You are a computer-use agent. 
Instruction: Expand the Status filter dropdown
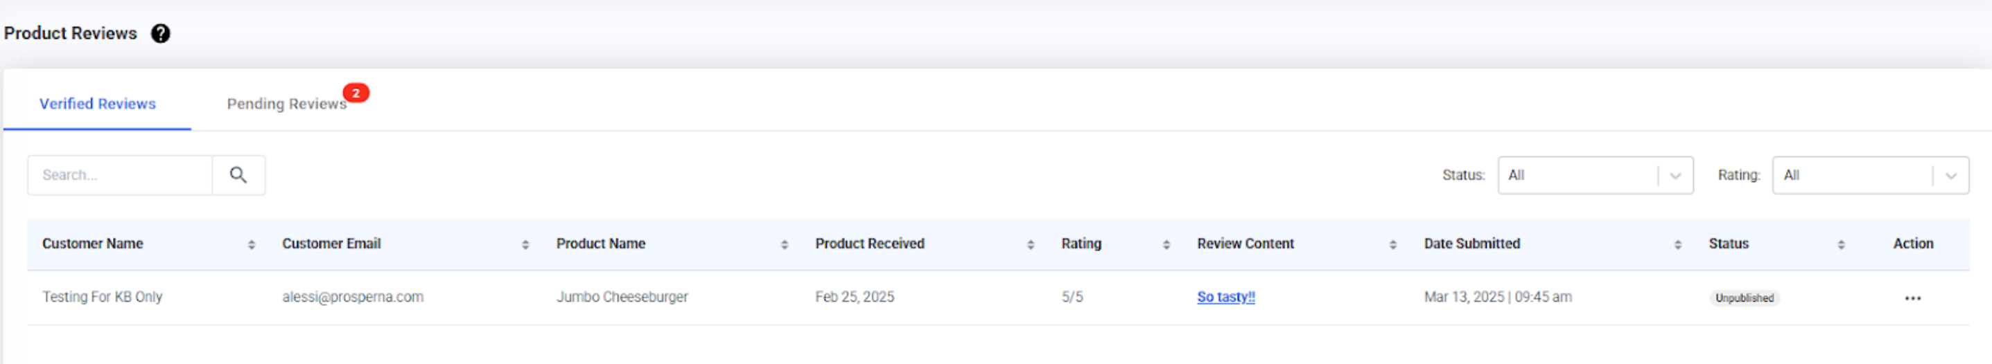point(1595,176)
